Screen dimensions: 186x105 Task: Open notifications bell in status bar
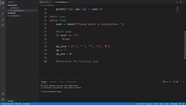(183, 104)
